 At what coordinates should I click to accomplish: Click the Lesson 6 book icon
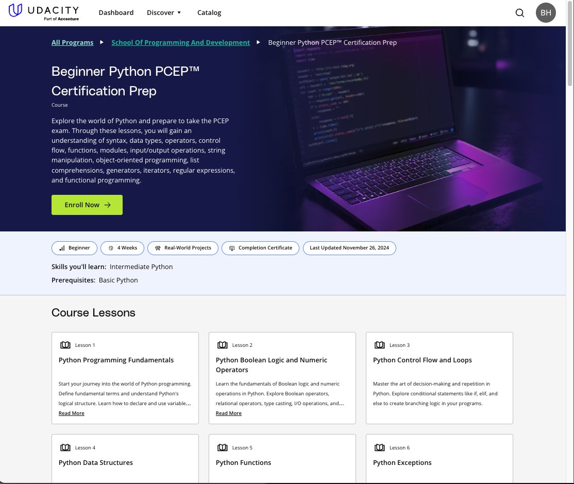[x=380, y=447]
